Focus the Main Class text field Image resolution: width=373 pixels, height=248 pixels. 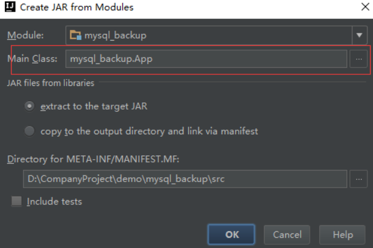click(206, 59)
